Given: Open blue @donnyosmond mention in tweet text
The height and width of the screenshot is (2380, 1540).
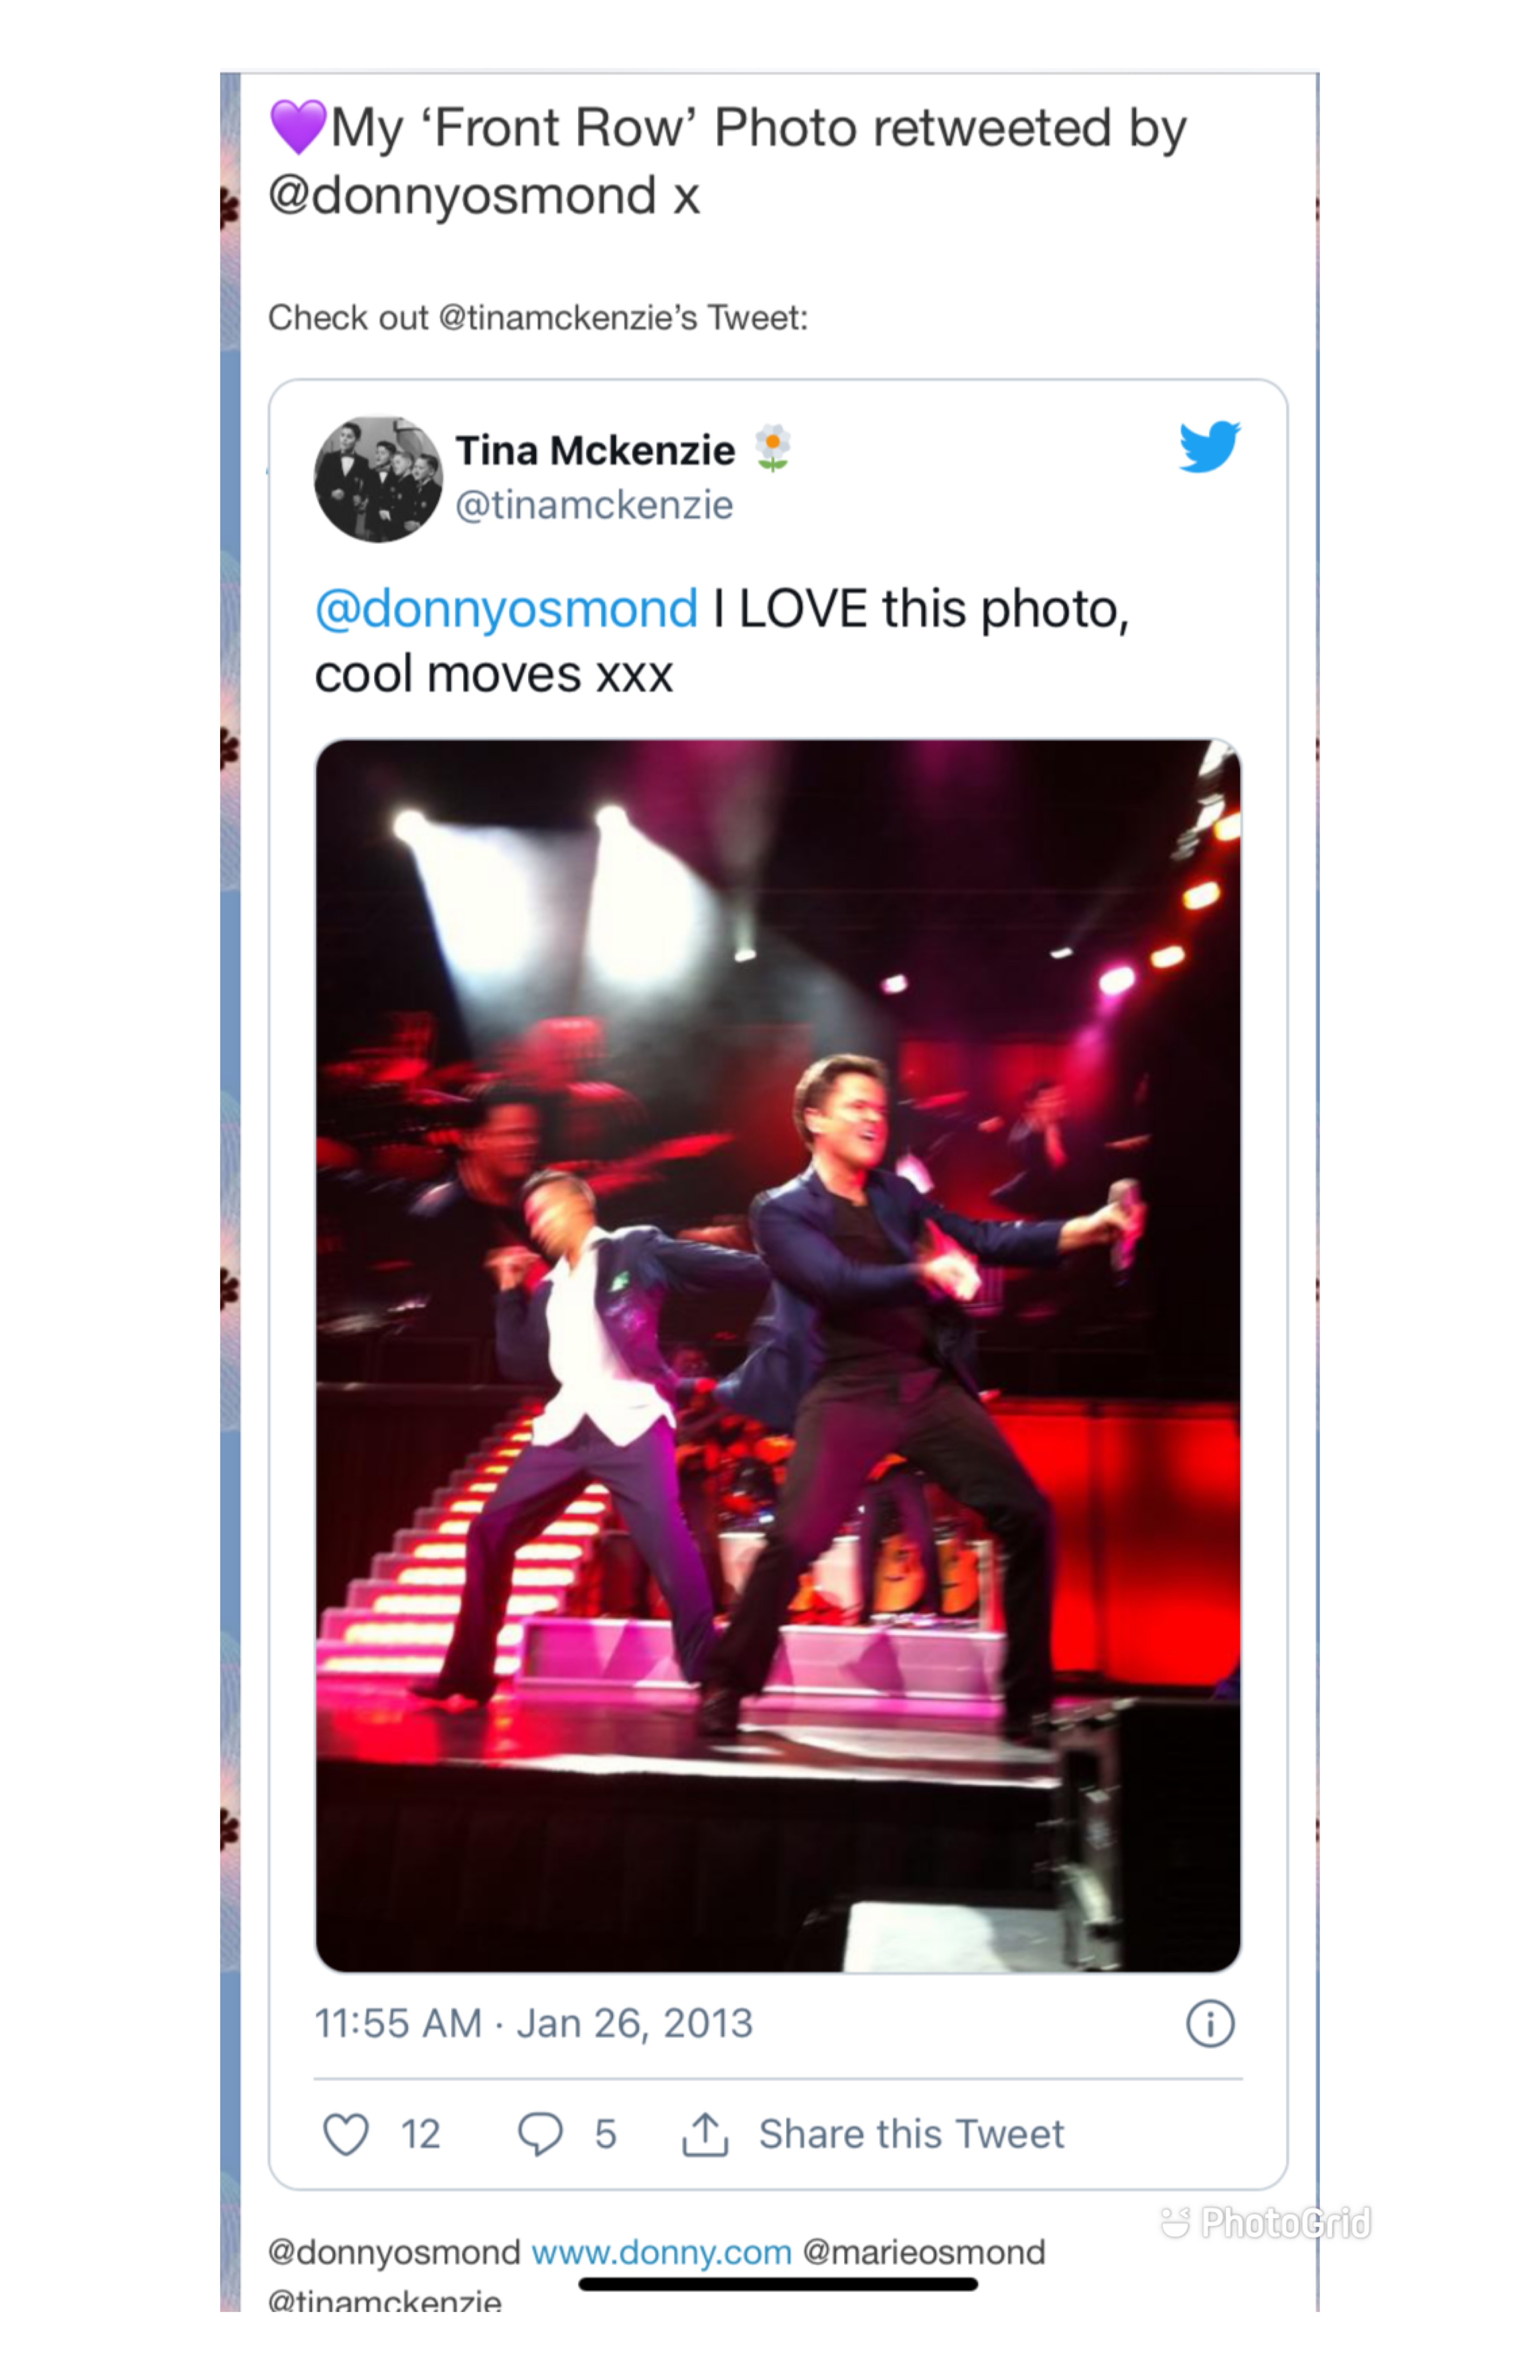Looking at the screenshot, I should click(x=506, y=609).
